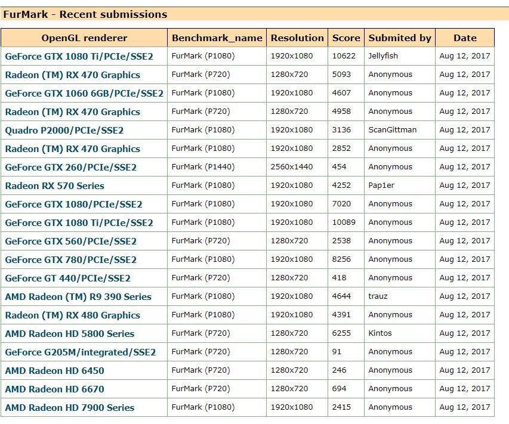The height and width of the screenshot is (424, 509).
Task: Select the score value 5093
Action: (x=341, y=75)
